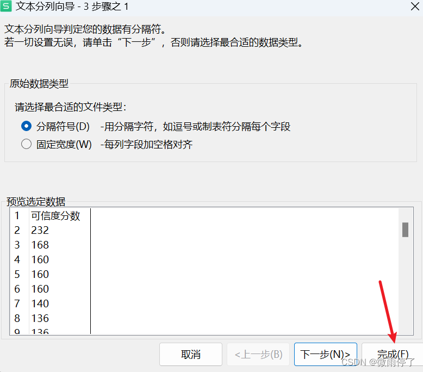The height and width of the screenshot is (372, 423).
Task: Click the 取消 button
Action: (191, 354)
